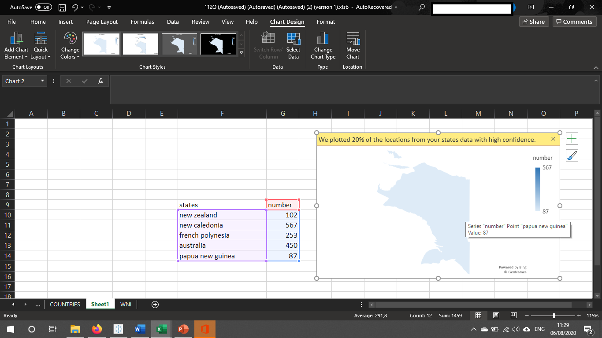
Task: Open Ribbon Display Options icon
Action: pos(531,7)
